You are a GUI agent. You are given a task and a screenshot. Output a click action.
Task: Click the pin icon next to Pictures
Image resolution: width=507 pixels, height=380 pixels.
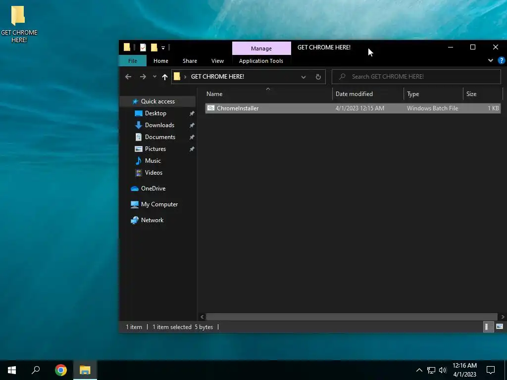point(192,149)
